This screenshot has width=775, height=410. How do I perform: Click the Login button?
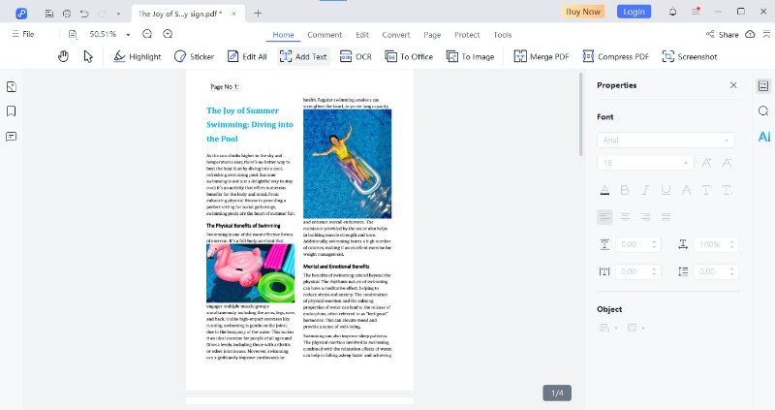(x=634, y=12)
